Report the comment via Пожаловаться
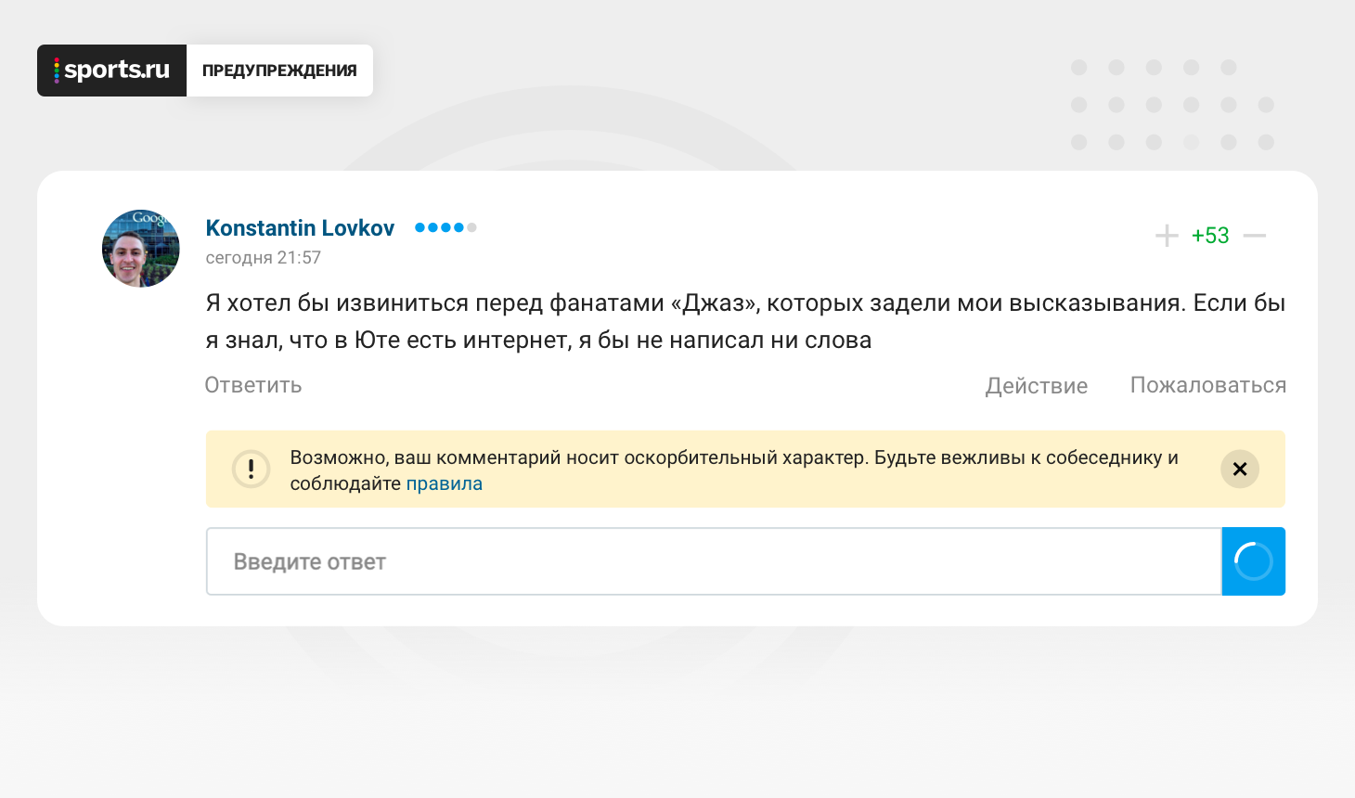1355x798 pixels. [1207, 385]
